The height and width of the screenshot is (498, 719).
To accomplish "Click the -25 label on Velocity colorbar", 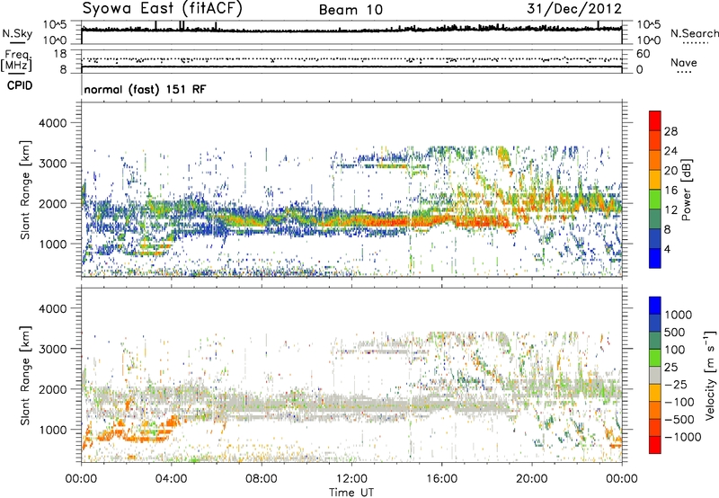I will click(676, 385).
